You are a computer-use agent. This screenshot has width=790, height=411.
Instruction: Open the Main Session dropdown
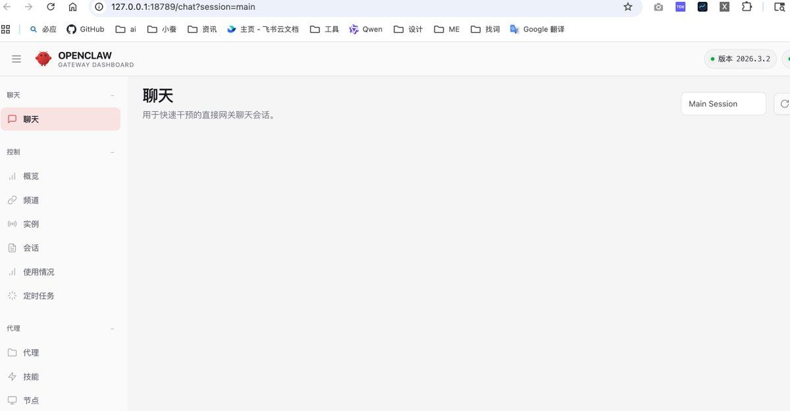click(x=723, y=104)
